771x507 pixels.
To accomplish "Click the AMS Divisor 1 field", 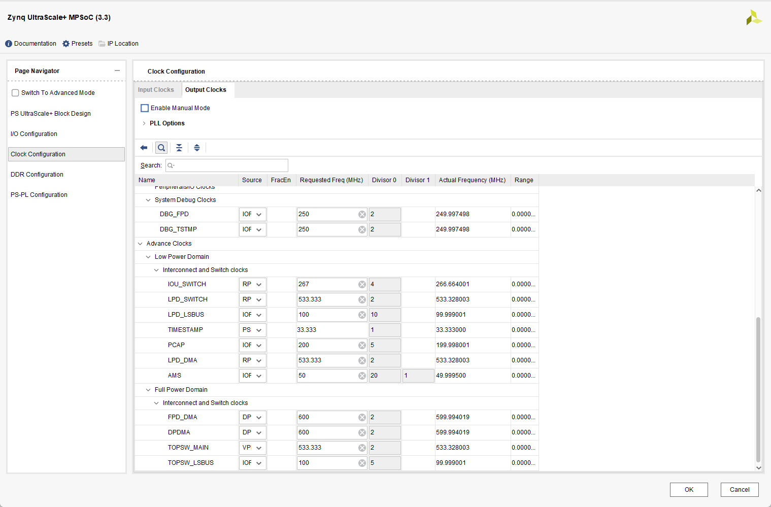I will [418, 376].
